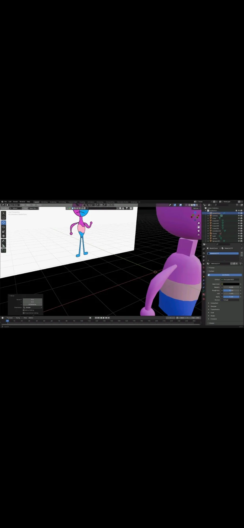
Task: Toggle visibility eye for Light
Action: pos(239,236)
